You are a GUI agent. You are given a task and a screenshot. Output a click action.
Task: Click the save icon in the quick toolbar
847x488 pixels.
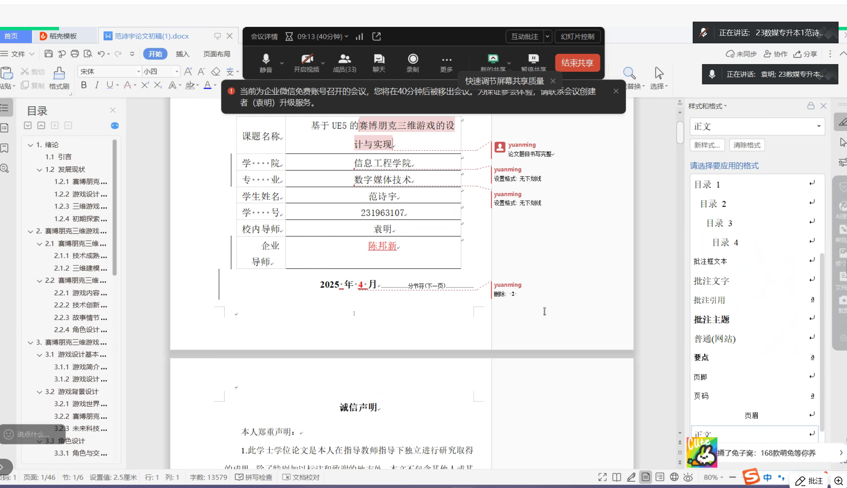coord(49,54)
